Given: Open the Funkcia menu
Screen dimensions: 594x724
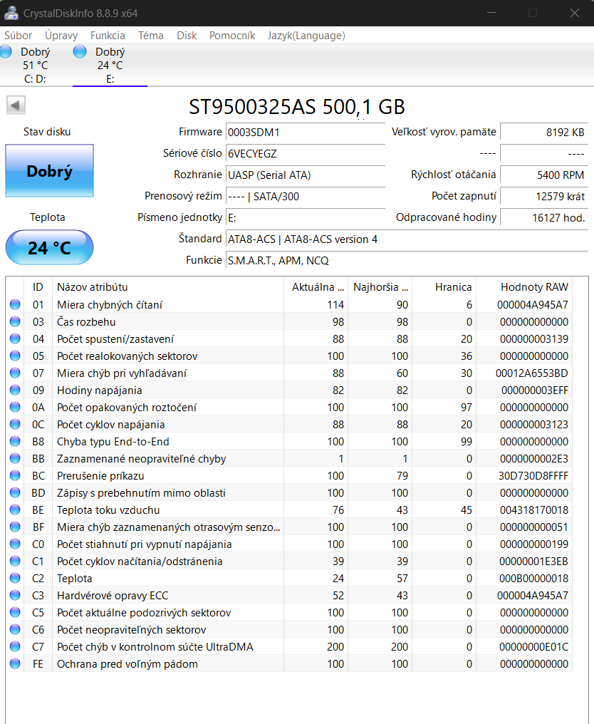Looking at the screenshot, I should tap(108, 35).
